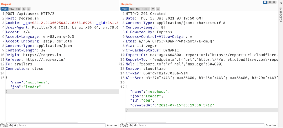Switch Request view to Pretty tab
This screenshot has width=283, height=128.
tap(4, 9)
